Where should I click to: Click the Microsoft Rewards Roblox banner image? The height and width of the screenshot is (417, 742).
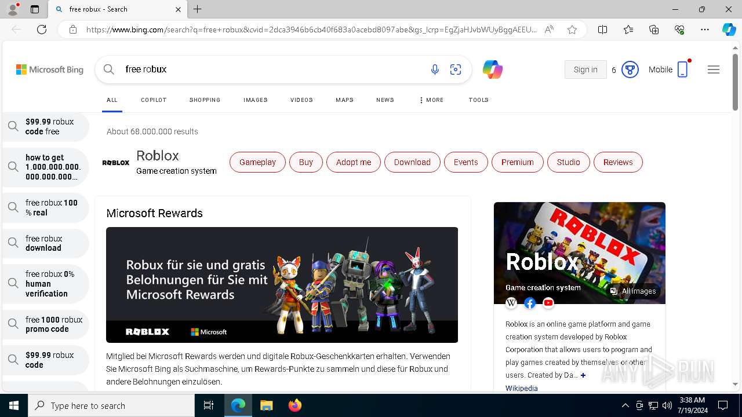[282, 285]
